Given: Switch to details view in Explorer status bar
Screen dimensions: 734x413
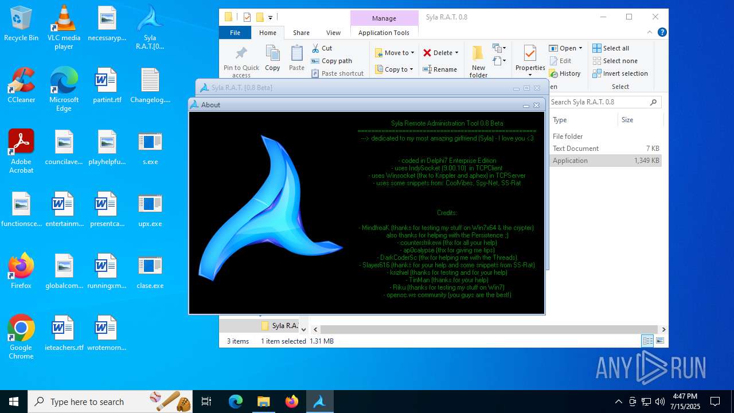Looking at the screenshot, I should 647,341.
